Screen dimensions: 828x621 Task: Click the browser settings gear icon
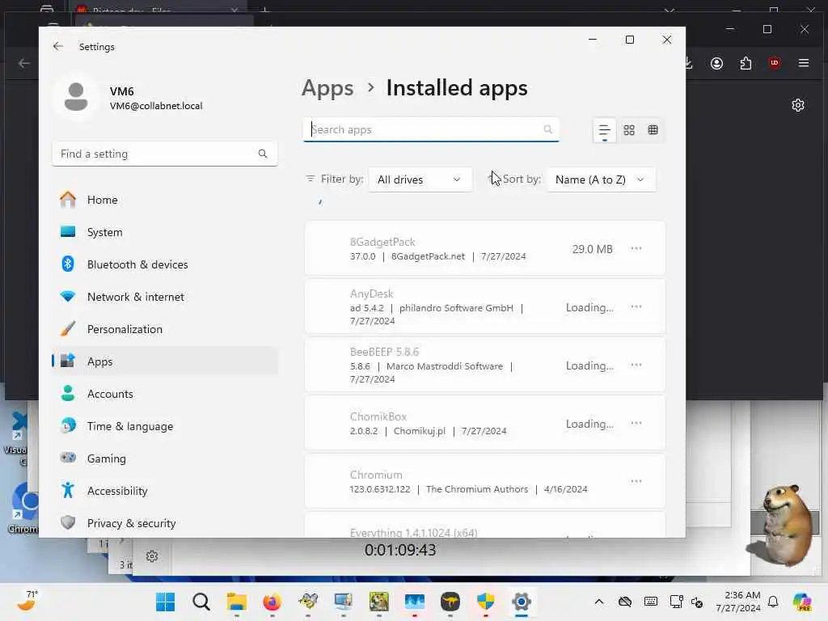[798, 105]
